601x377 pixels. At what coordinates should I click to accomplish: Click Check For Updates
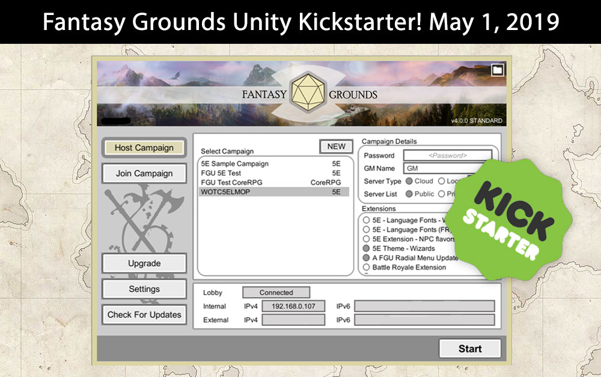tap(144, 315)
